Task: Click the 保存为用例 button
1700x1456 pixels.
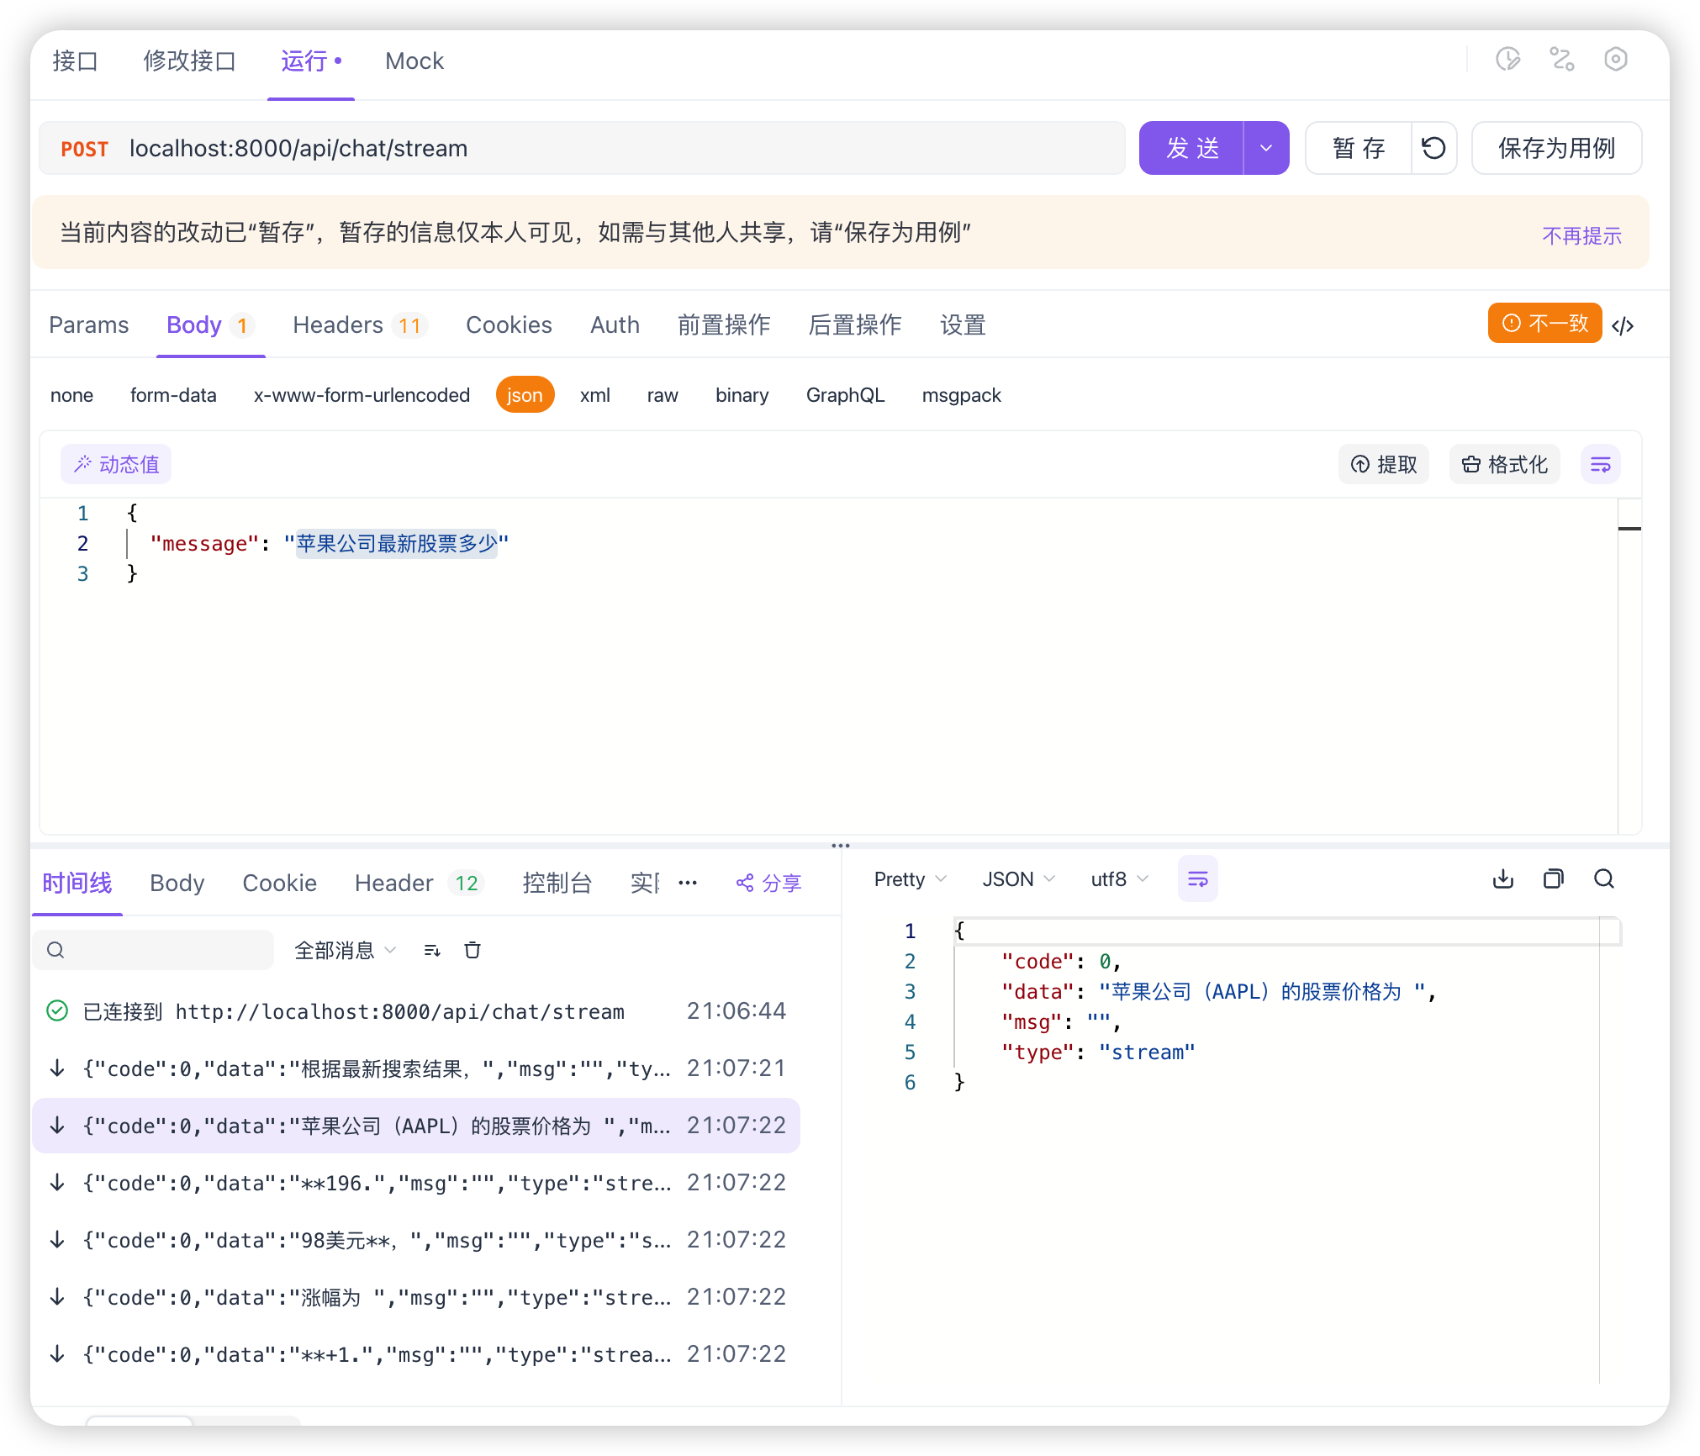Action: point(1556,148)
